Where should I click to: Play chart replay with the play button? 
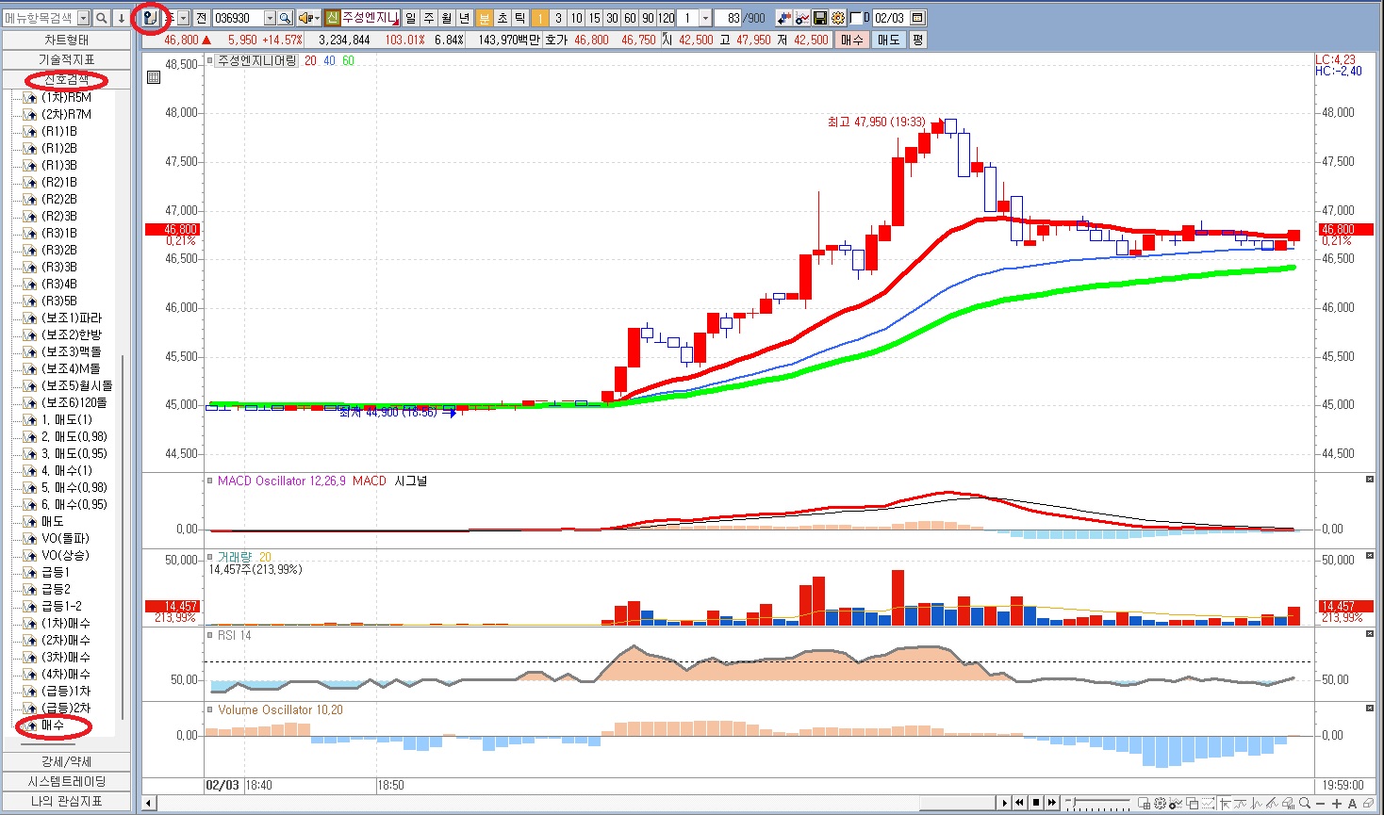[x=1005, y=803]
